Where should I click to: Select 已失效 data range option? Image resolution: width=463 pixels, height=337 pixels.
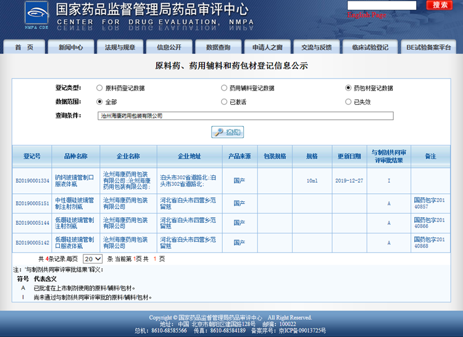click(x=348, y=102)
